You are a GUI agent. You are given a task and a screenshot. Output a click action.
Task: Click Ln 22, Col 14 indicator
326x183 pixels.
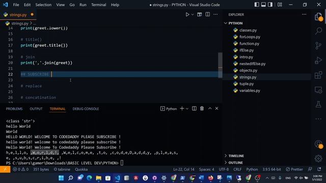[184, 169]
